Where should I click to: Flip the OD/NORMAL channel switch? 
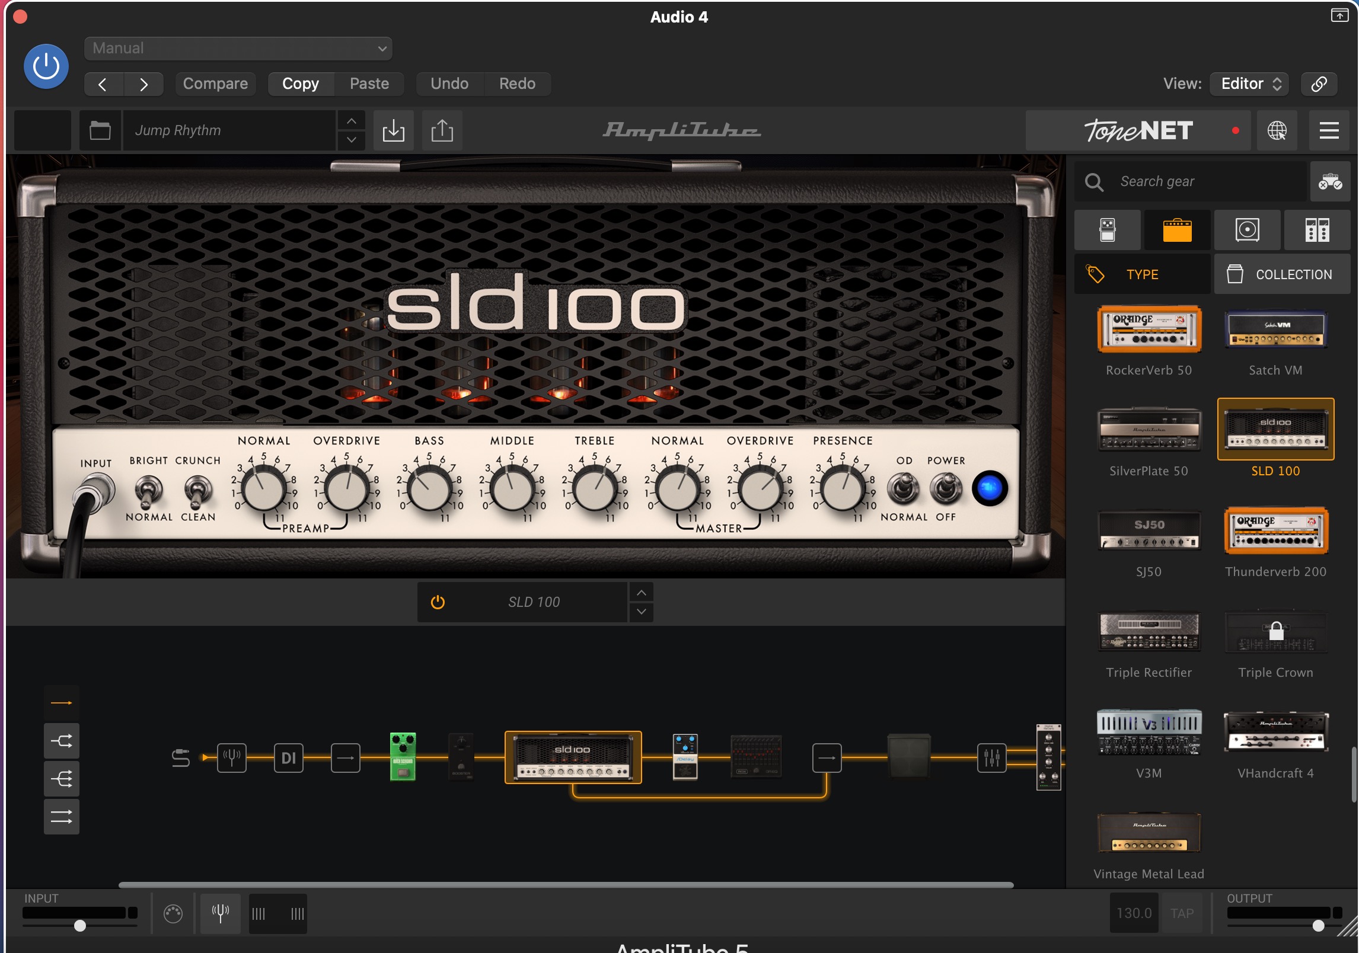[903, 489]
